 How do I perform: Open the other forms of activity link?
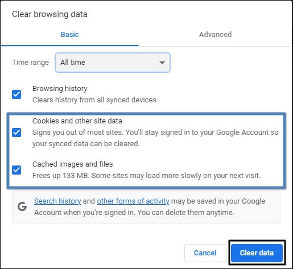tap(133, 201)
